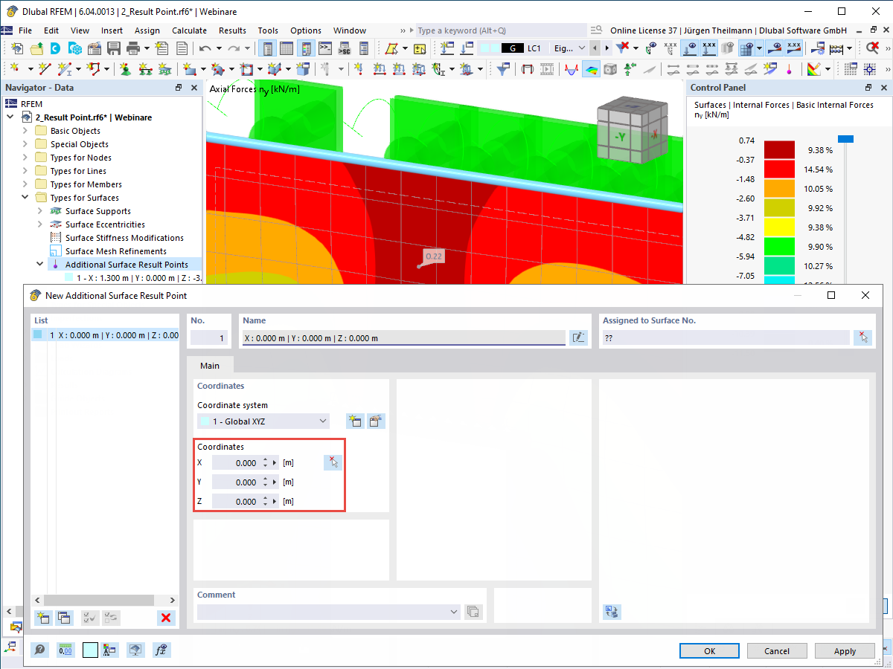The height and width of the screenshot is (669, 893).
Task: Open Help using the question mark icon
Action: pyautogui.click(x=39, y=650)
